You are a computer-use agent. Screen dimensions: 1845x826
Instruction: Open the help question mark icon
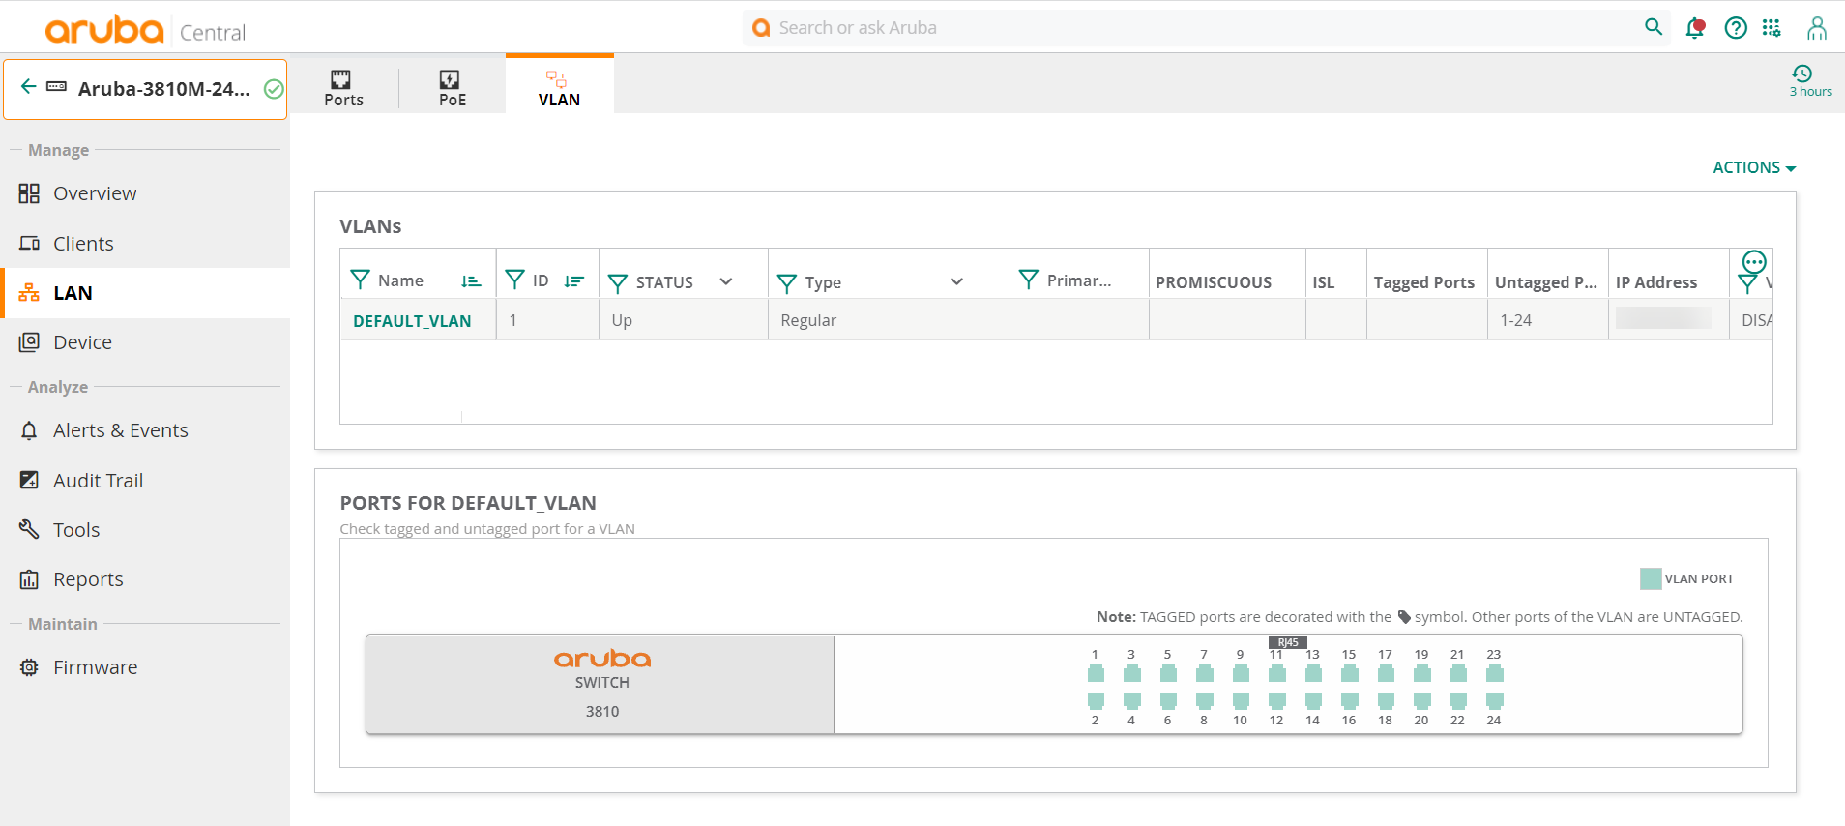pos(1736,28)
